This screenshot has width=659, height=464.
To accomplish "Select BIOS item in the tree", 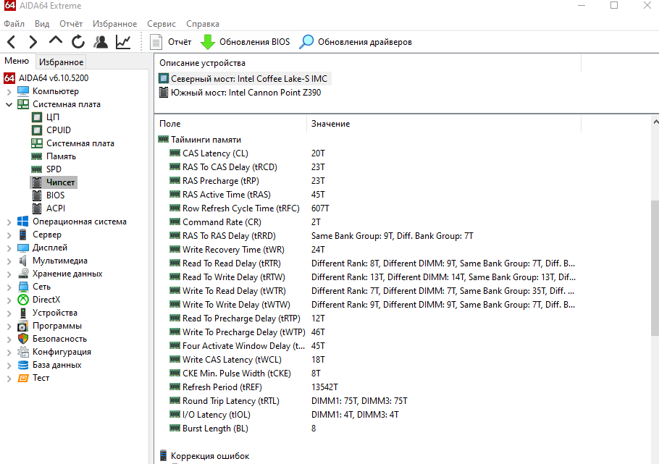I will point(49,195).
